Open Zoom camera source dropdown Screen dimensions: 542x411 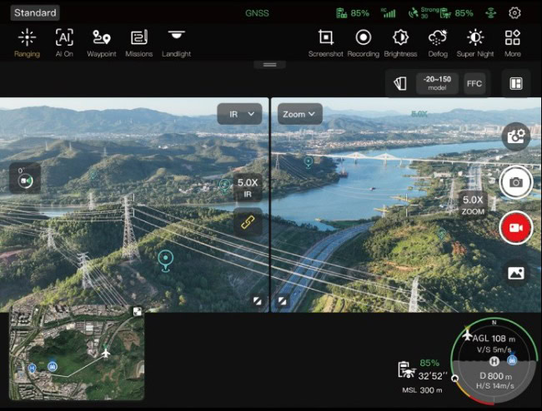(300, 114)
